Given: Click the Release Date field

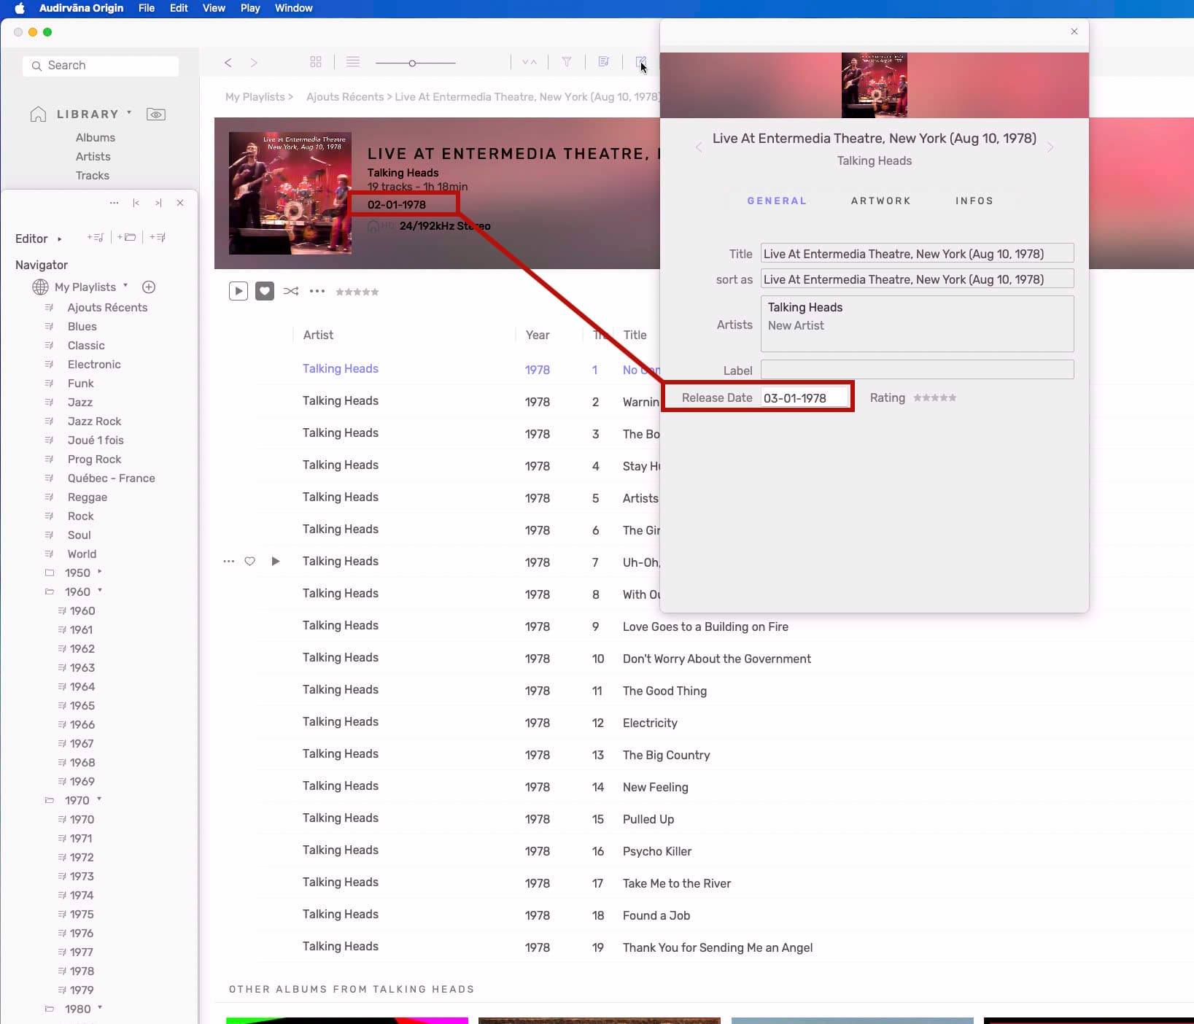Looking at the screenshot, I should 805,397.
